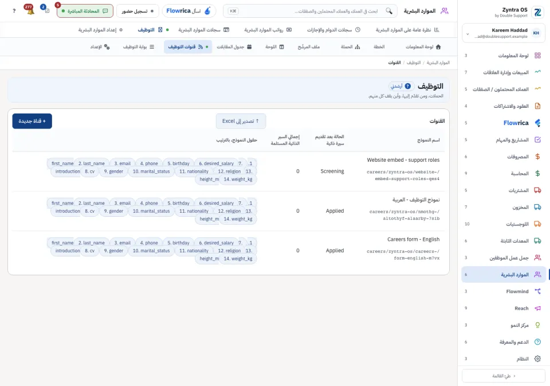Viewport: 550px width, 386px height.
Task: Click the تسجيل حضور button
Action: tap(137, 11)
